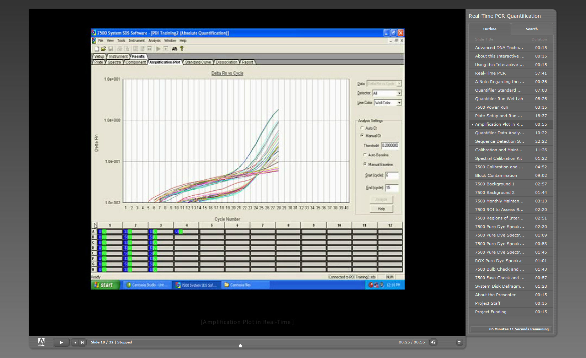Open Camtasia Studio from the taskbar
This screenshot has height=358, width=586.
click(147, 285)
